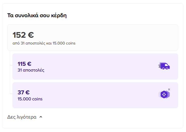Click the euro symbol next to 152
This screenshot has width=186, height=132.
pos(31,35)
